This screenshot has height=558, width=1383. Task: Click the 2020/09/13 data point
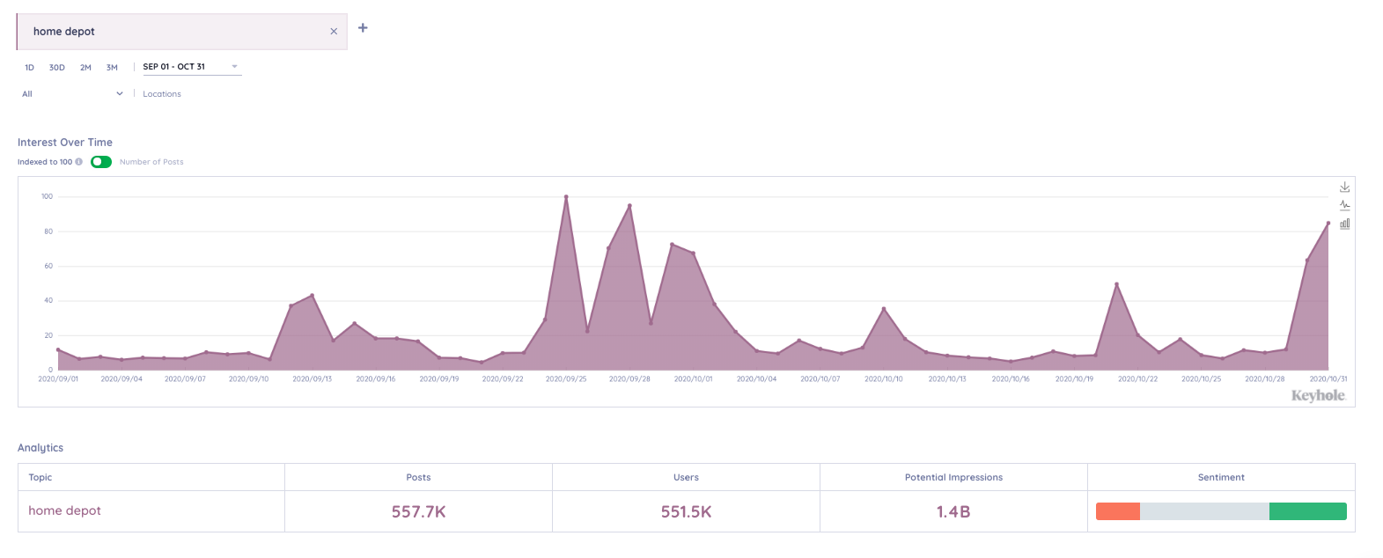pos(313,296)
